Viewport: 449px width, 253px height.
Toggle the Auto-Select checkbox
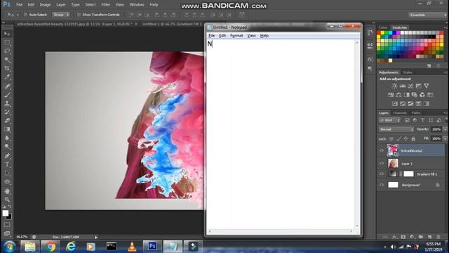click(25, 15)
